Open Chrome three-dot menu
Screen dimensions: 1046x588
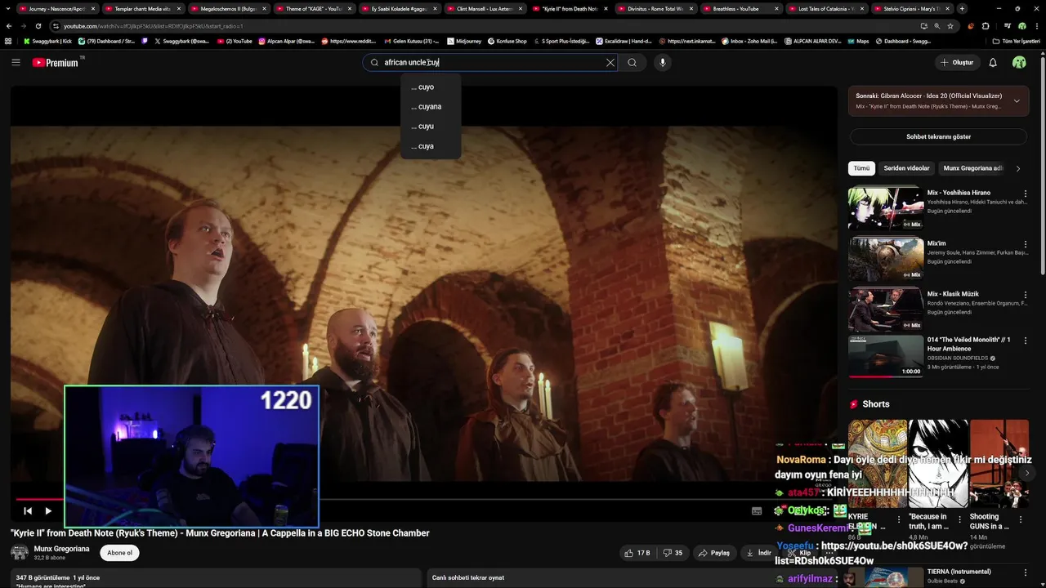[x=1036, y=26]
